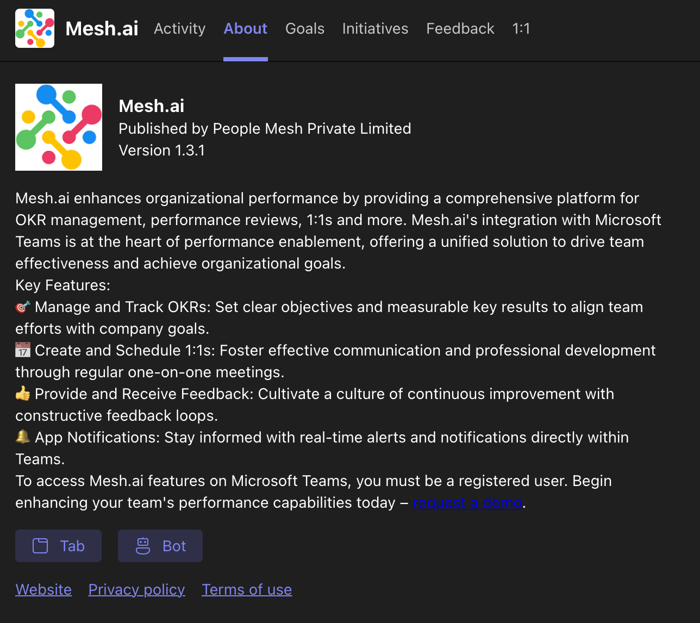This screenshot has width=700, height=623.
Task: Click the target emoji next to Manage and Track OKRs
Action: point(22,306)
